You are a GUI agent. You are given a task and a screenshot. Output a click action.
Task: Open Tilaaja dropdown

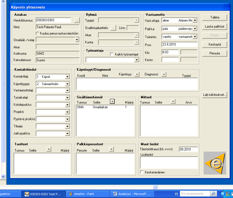tap(67, 126)
